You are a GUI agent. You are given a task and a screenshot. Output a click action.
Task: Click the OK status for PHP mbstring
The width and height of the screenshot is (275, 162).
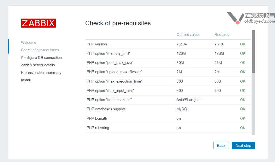(243, 128)
